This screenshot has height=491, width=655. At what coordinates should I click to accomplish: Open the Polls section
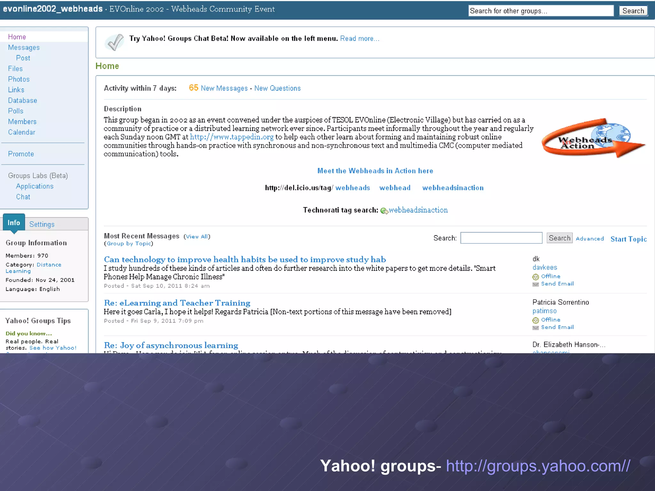[x=16, y=111]
